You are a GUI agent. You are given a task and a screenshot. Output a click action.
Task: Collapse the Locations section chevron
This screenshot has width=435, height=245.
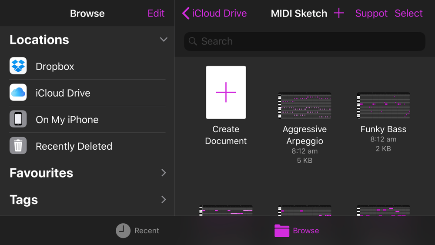(x=164, y=40)
